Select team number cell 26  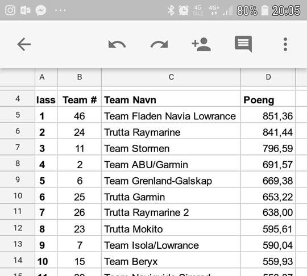click(x=79, y=211)
